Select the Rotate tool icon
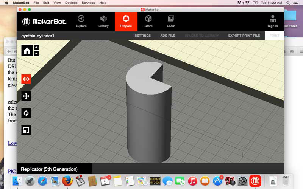The height and width of the screenshot is (189, 303). [x=26, y=113]
